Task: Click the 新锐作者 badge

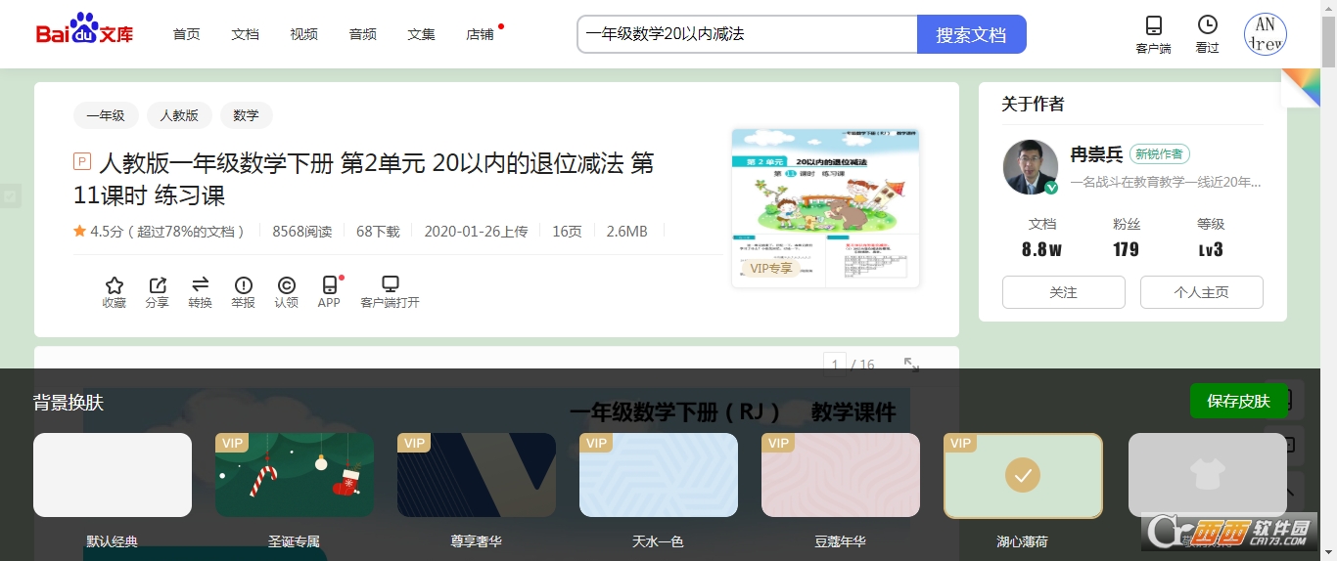Action: click(1160, 154)
